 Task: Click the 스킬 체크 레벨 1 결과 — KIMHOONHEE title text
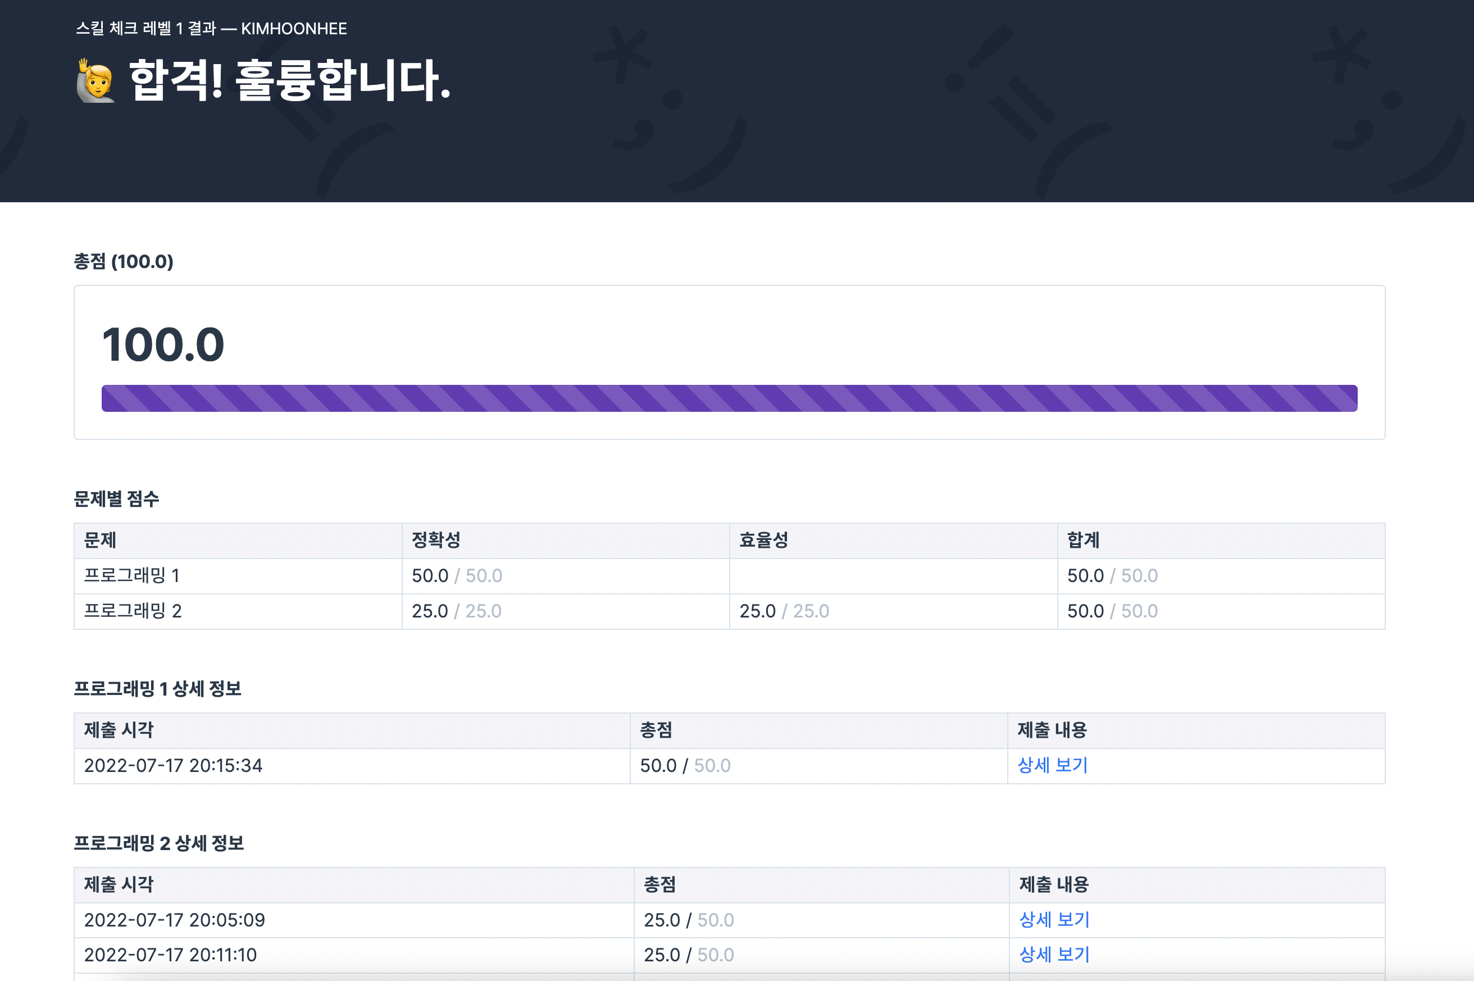[x=211, y=28]
